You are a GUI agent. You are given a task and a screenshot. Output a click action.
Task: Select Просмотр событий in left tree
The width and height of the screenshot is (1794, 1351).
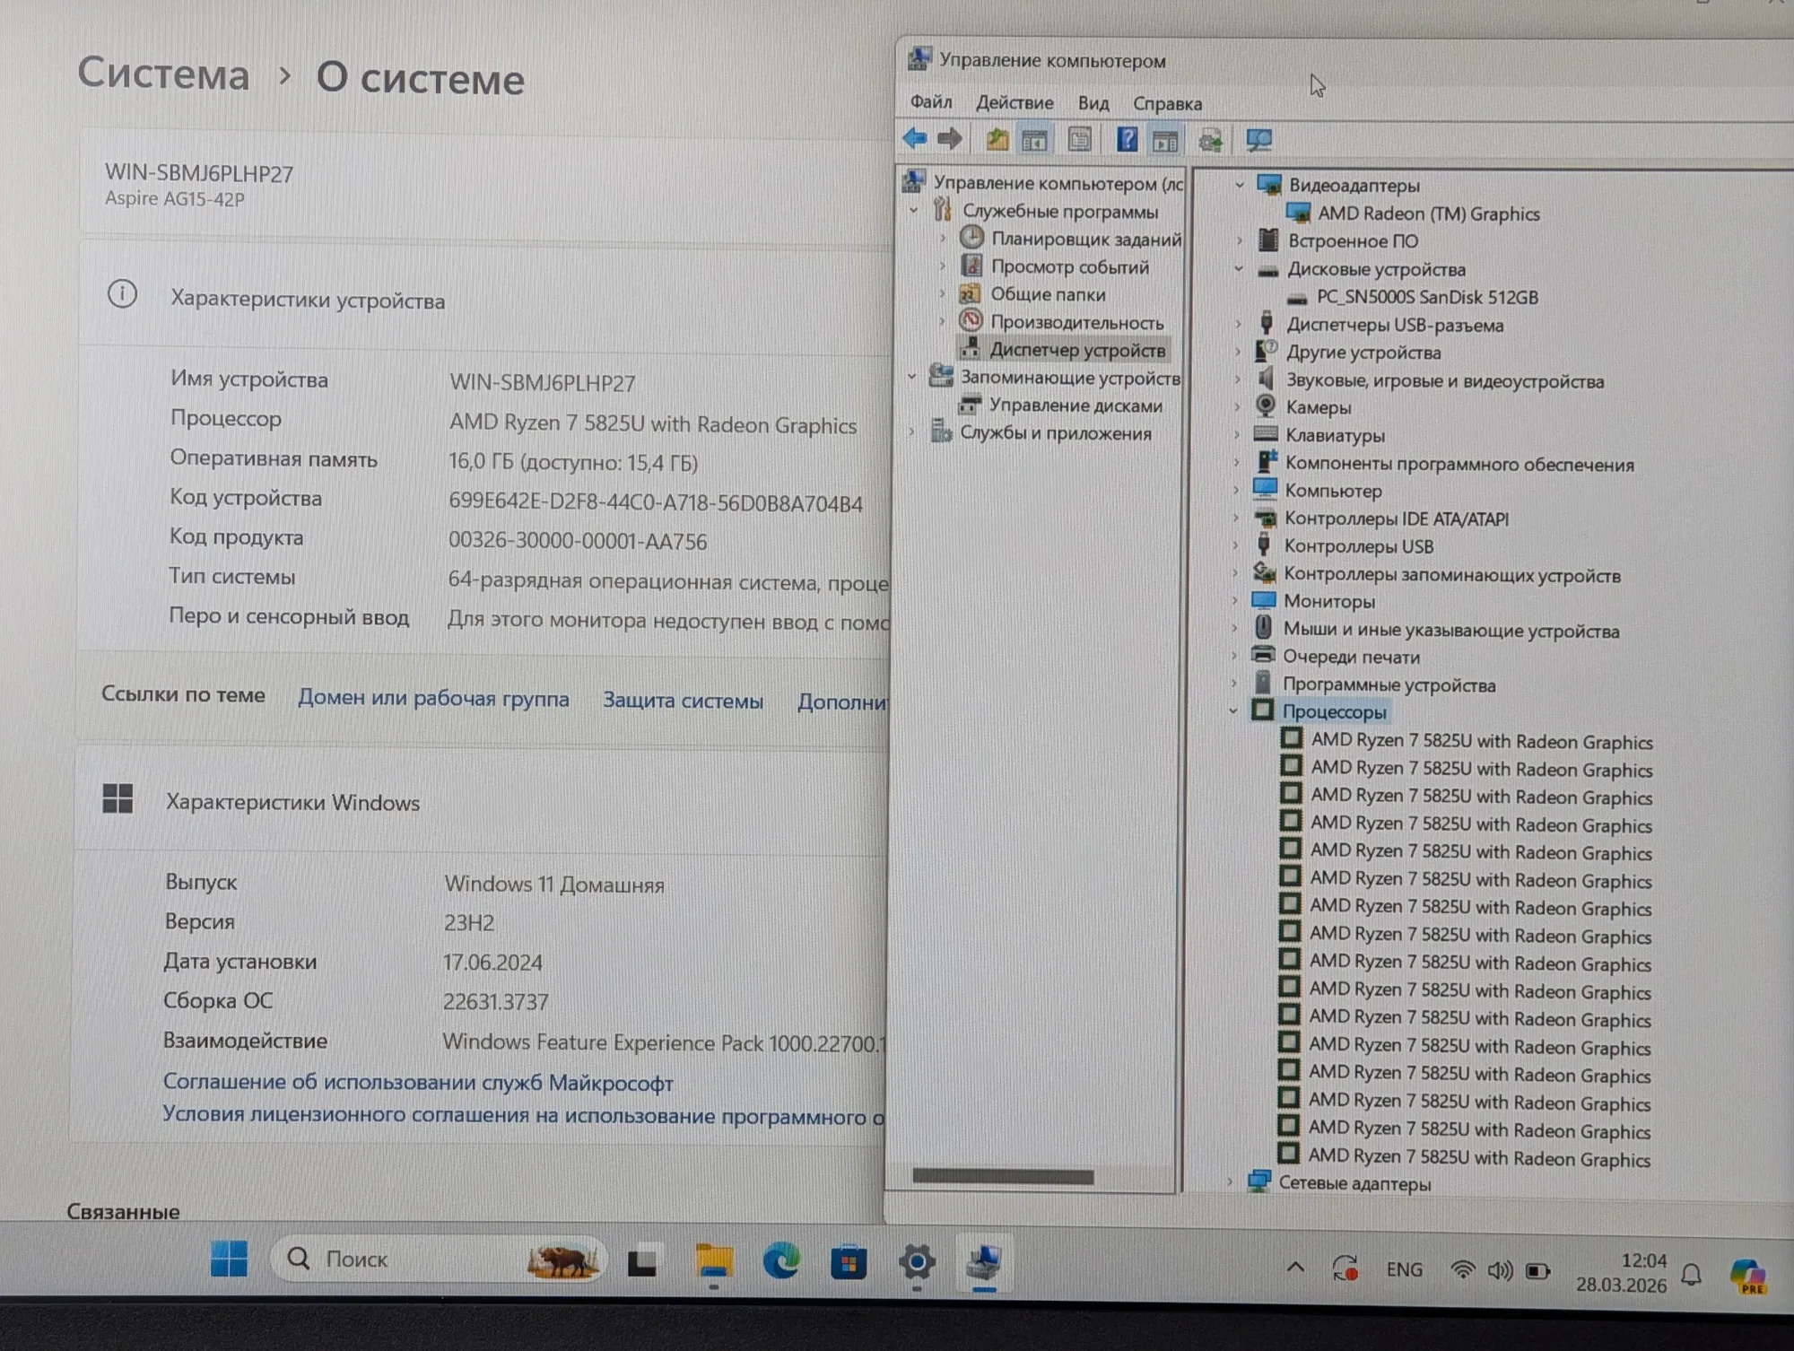click(x=1069, y=266)
